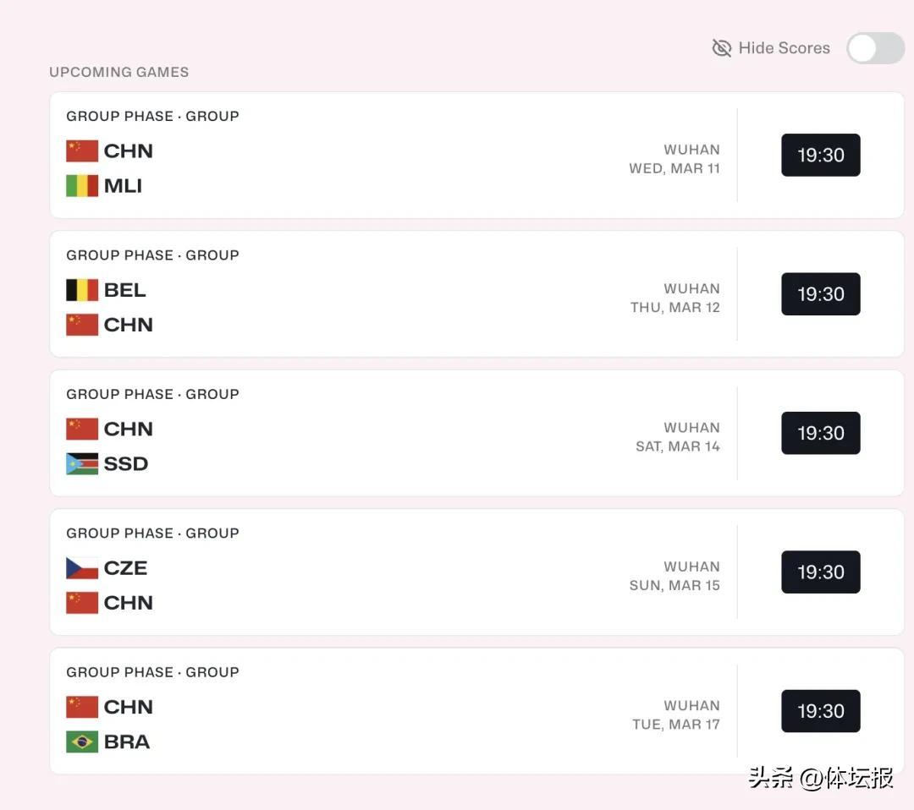
Task: Select the CZE team name
Action: tap(125, 568)
